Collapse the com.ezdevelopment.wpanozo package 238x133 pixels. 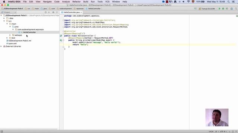[13, 30]
